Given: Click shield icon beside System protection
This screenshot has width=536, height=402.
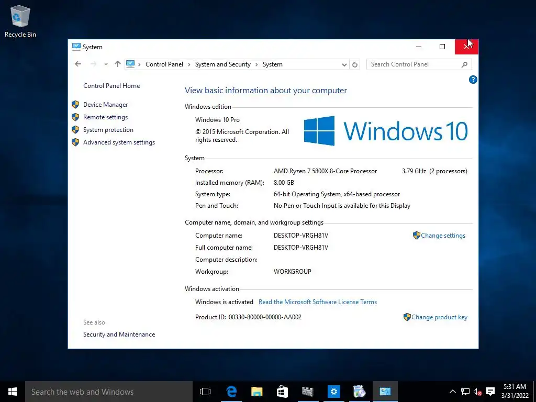Looking at the screenshot, I should (x=75, y=130).
